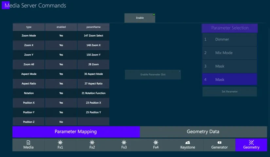Click the 21 Rotation Function cell
Image resolution: width=270 pixels, height=157 pixels.
click(94, 93)
